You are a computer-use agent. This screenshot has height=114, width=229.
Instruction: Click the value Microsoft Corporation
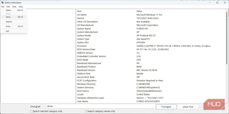[x=147, y=25]
